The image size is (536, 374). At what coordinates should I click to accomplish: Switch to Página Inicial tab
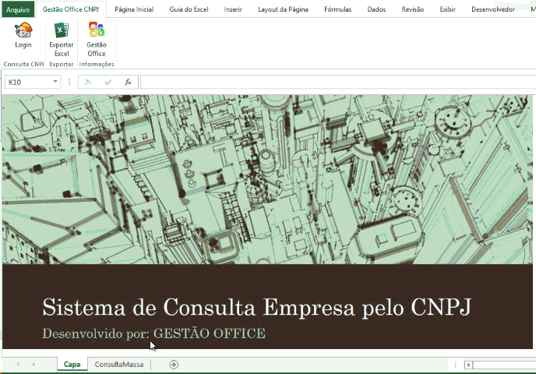(134, 9)
